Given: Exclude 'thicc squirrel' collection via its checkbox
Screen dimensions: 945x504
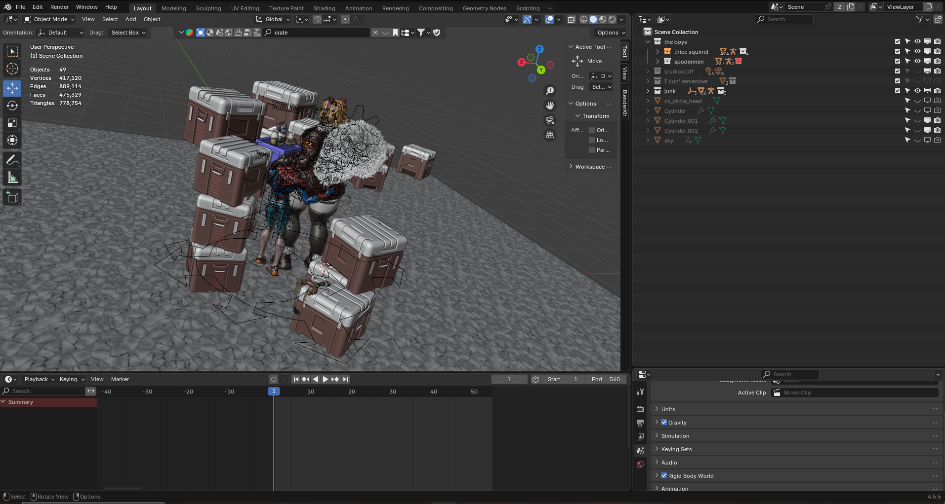Looking at the screenshot, I should click(x=898, y=51).
